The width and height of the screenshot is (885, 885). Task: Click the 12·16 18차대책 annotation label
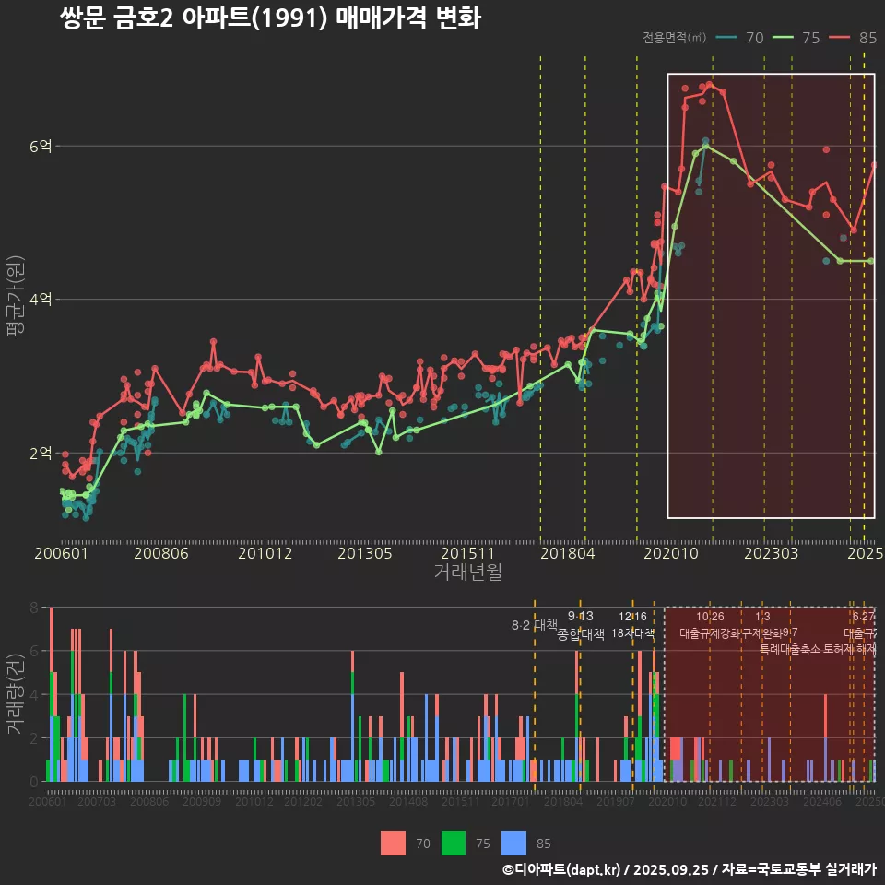[632, 625]
